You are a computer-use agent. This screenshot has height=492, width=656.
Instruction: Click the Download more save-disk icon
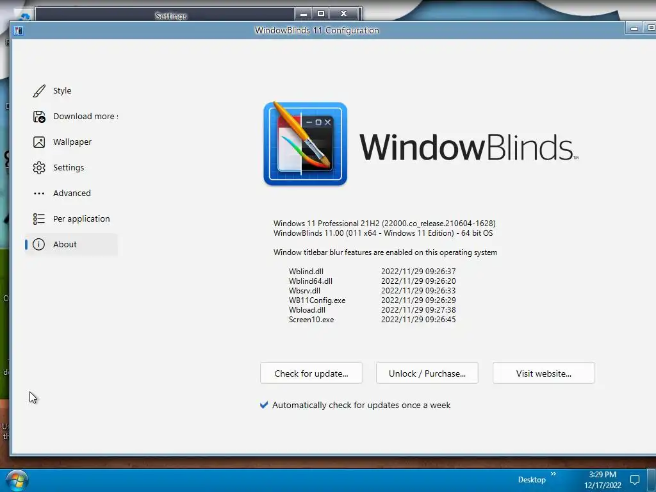[39, 117]
